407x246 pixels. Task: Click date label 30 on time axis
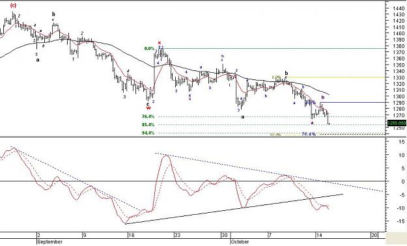(225, 236)
